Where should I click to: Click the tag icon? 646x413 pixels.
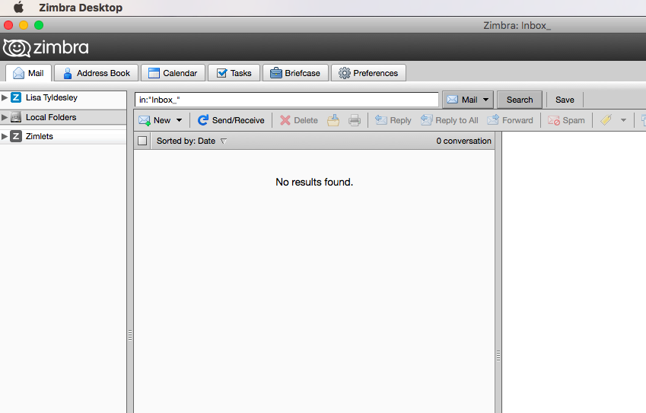(x=606, y=120)
